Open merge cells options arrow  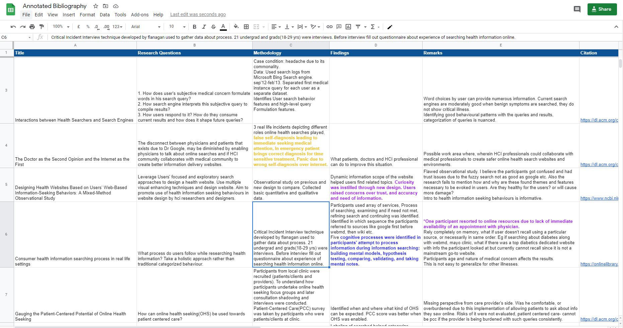click(264, 27)
